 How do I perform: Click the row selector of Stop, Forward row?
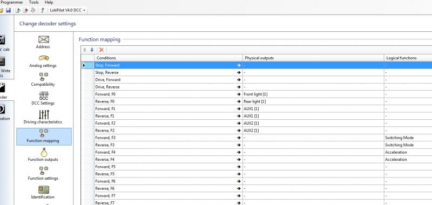[x=87, y=65]
